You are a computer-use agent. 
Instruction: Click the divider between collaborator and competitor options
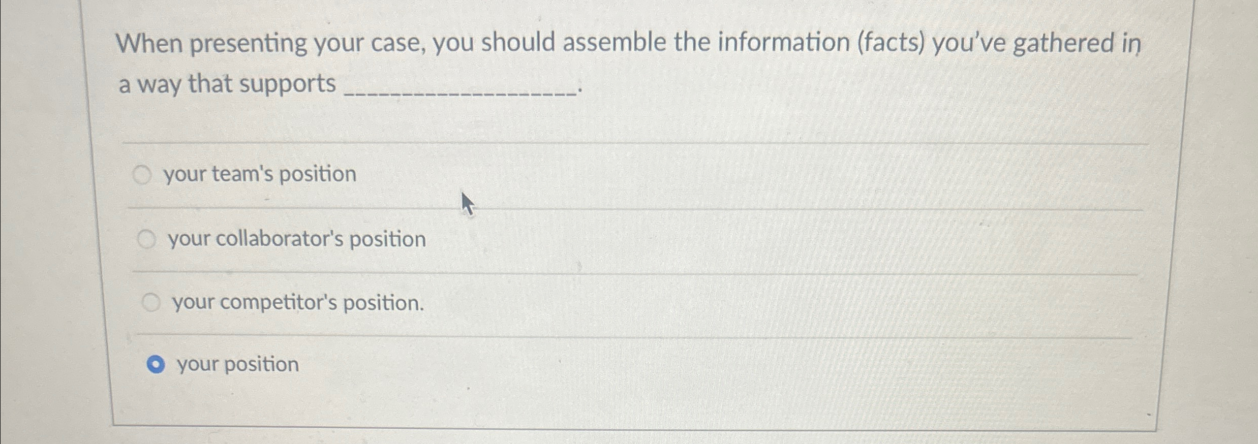click(610, 273)
